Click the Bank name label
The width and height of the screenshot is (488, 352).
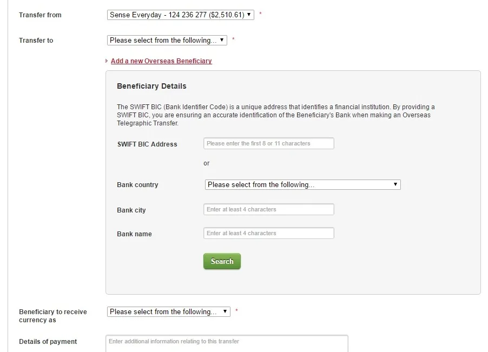pos(134,234)
